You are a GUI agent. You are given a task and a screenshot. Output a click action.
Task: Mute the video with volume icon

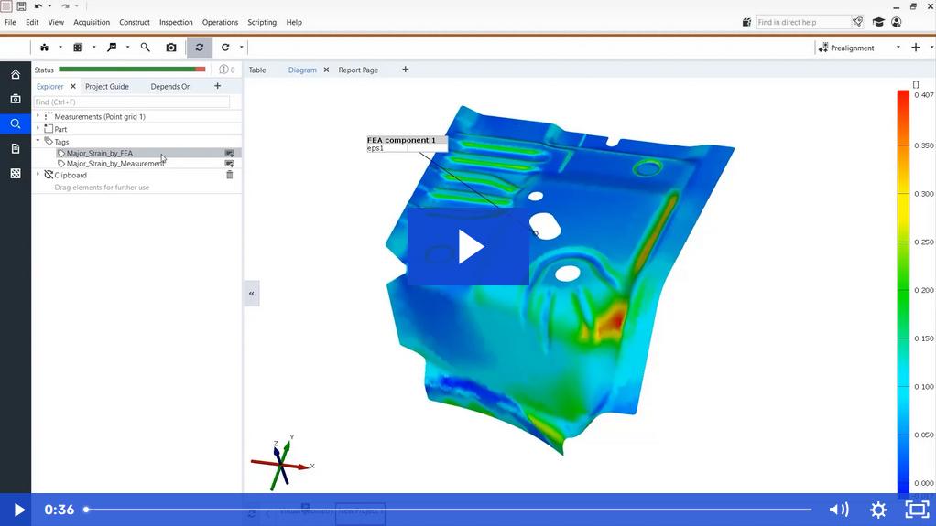[838, 510]
